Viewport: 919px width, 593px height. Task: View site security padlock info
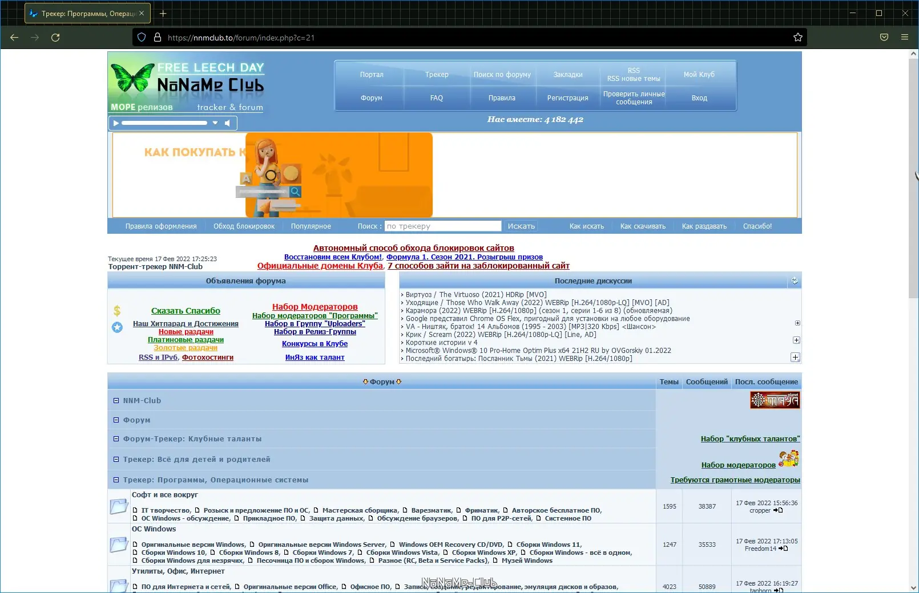[x=158, y=38]
